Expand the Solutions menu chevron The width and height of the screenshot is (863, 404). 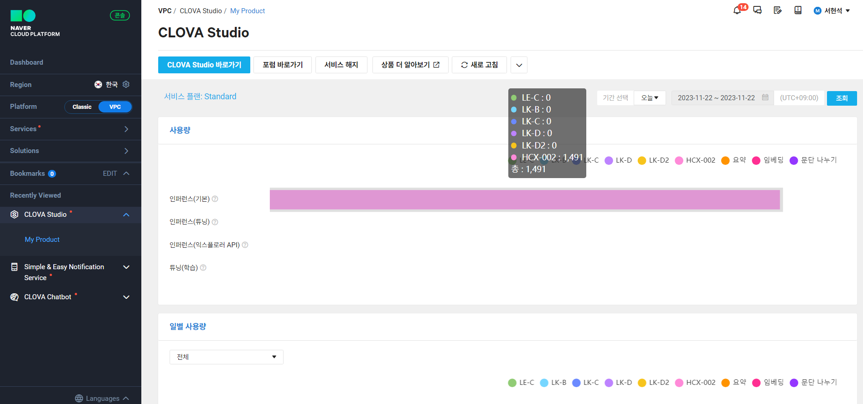point(126,151)
